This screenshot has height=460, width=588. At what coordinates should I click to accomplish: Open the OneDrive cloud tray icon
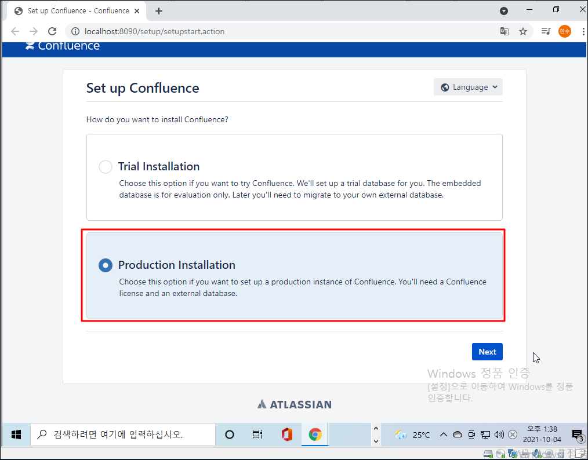pos(458,435)
